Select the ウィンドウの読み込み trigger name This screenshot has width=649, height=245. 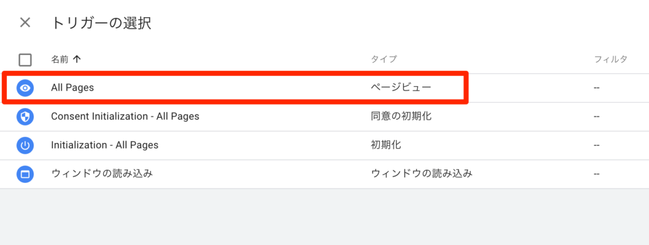(x=102, y=173)
